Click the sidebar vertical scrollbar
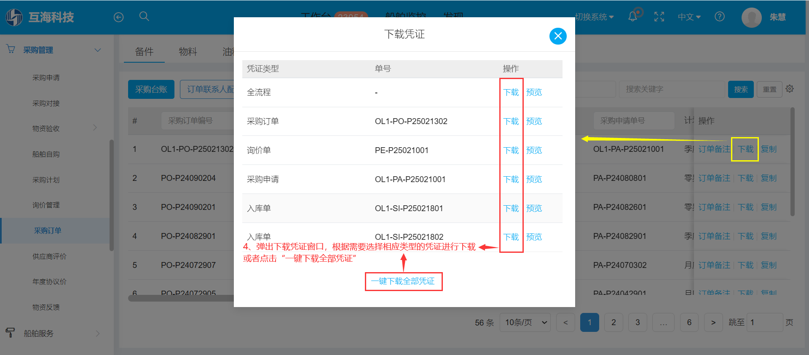Screen dimensions: 809x355 (112, 195)
